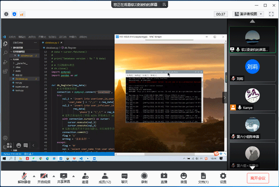
Task: Expand the arrow next to 解除静音
Action: (33, 175)
